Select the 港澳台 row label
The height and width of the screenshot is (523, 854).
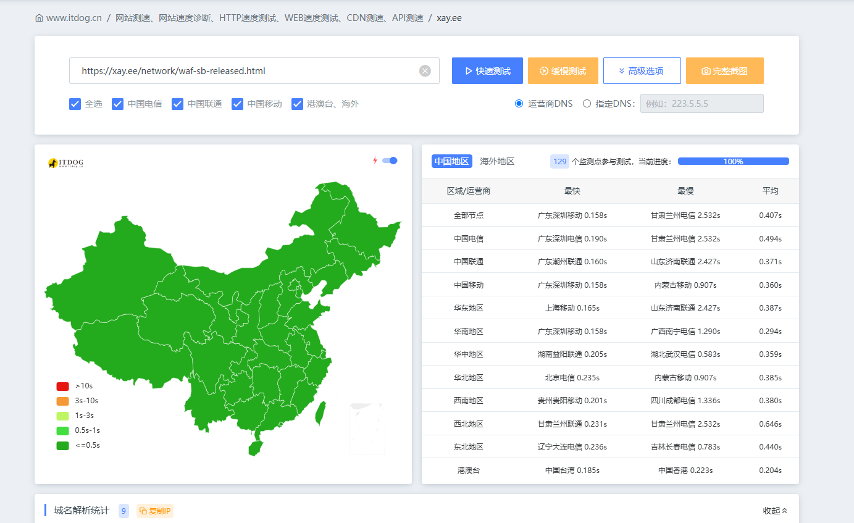point(469,471)
